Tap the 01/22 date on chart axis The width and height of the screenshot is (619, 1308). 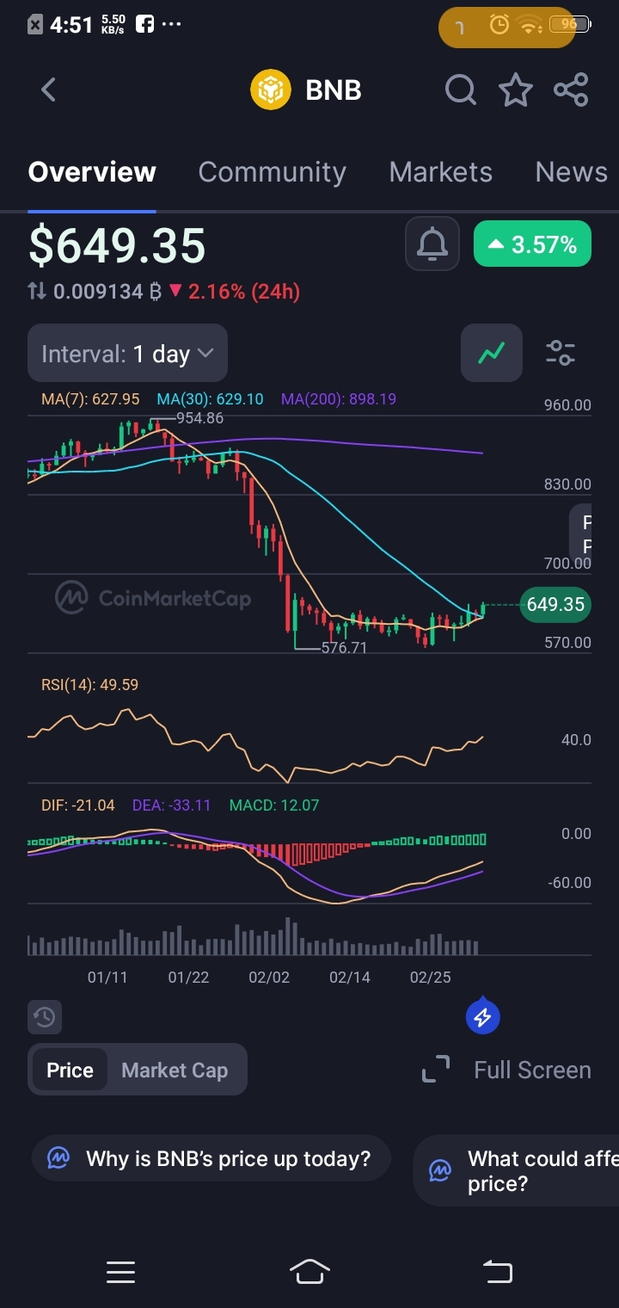188,978
